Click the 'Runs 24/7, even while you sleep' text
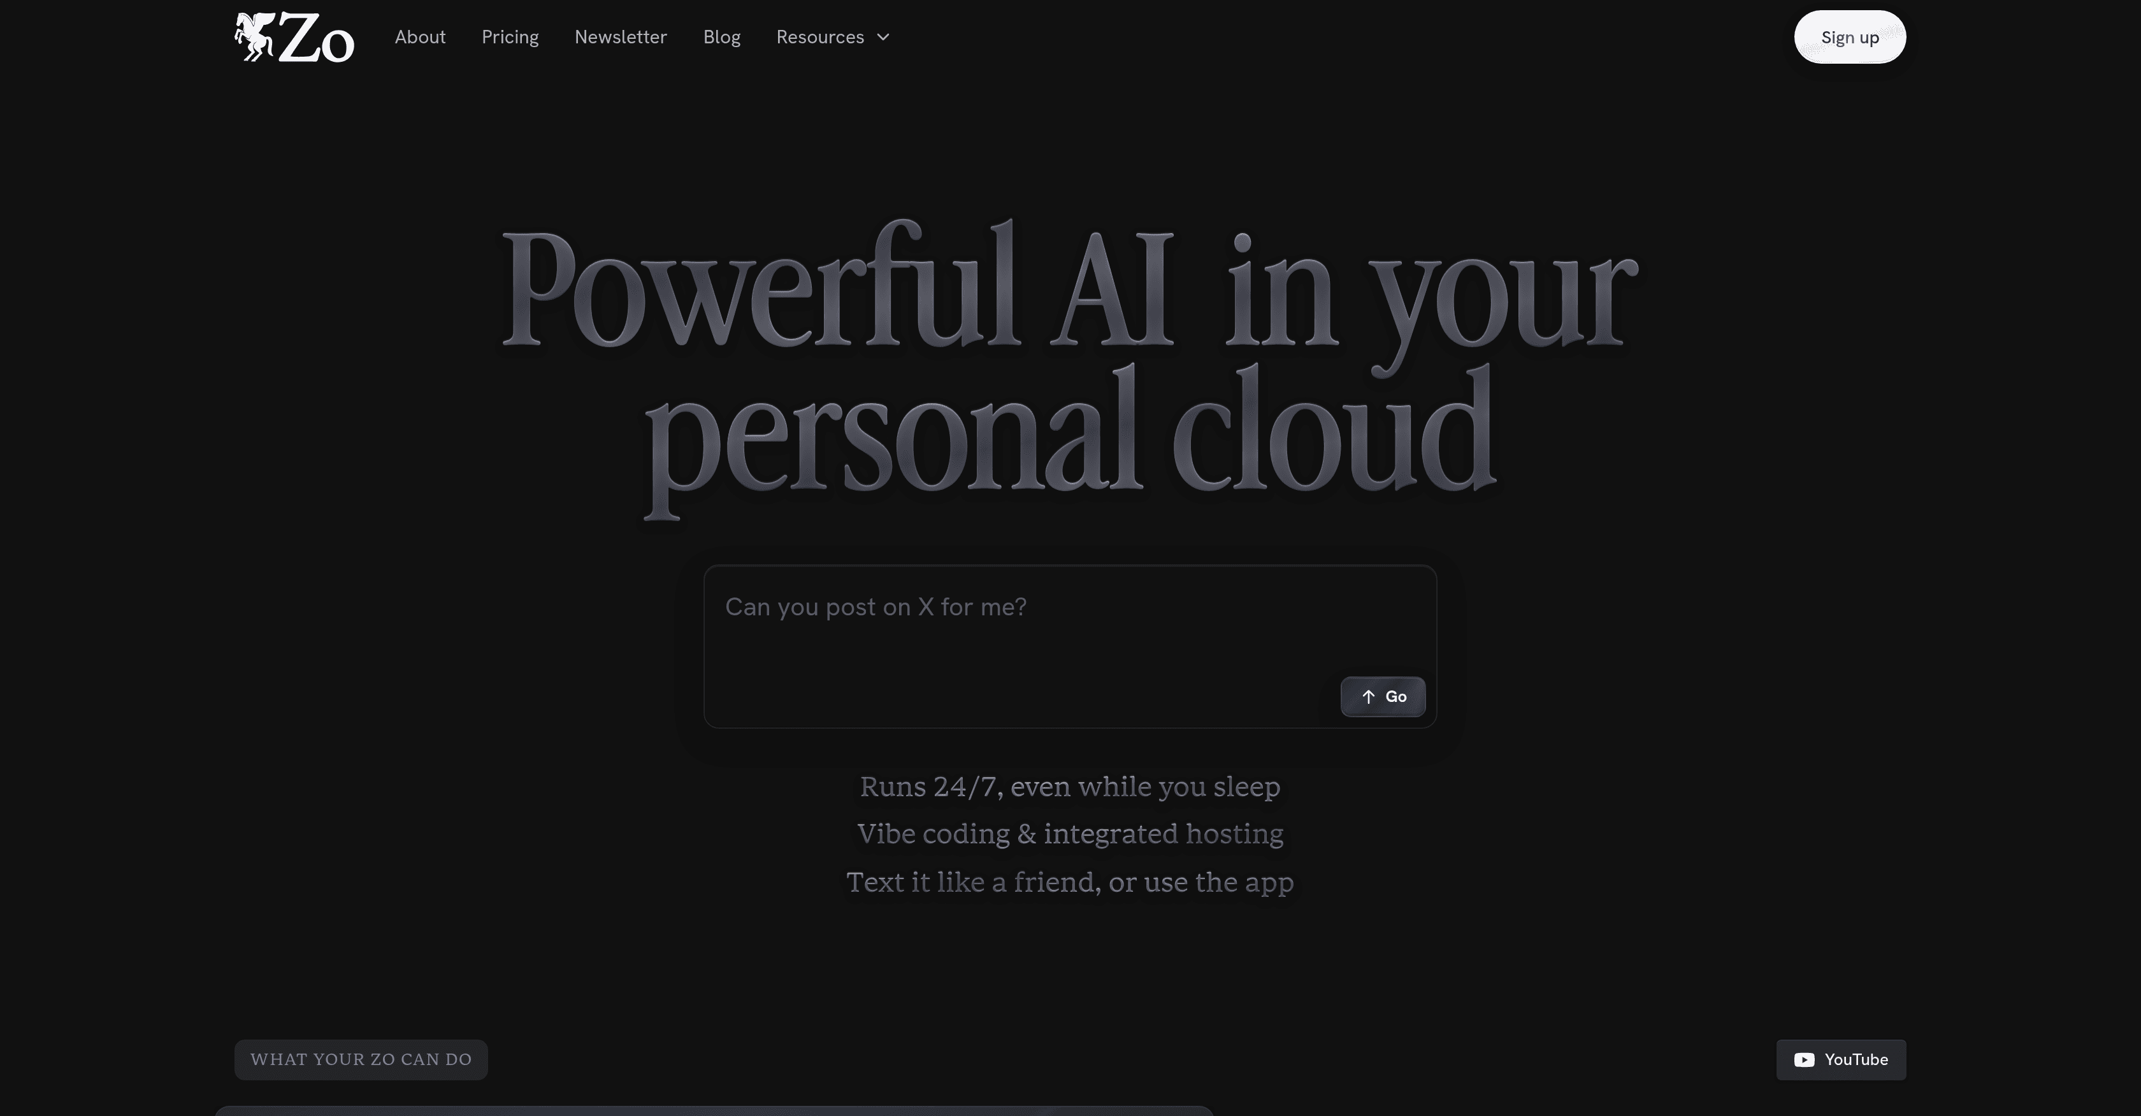The height and width of the screenshot is (1116, 2141). pyautogui.click(x=1070, y=786)
